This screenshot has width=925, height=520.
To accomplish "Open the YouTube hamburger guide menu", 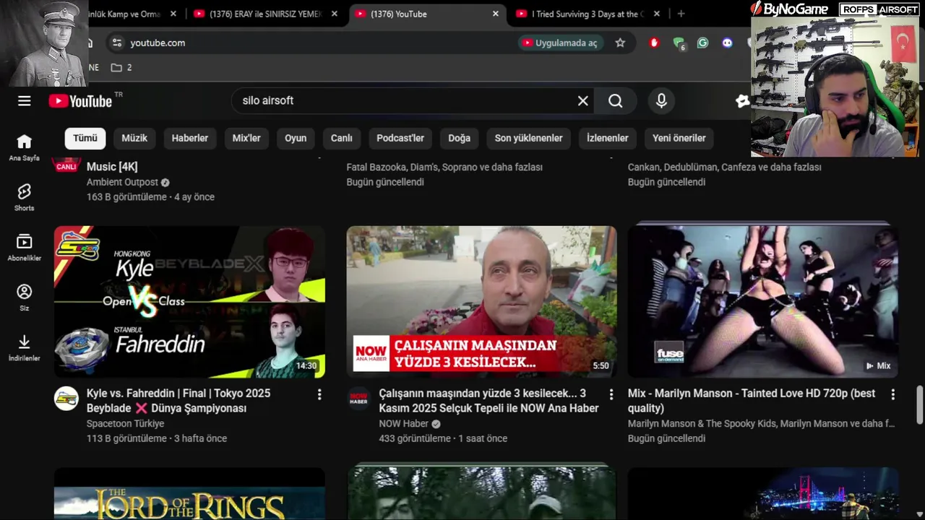I will point(25,101).
